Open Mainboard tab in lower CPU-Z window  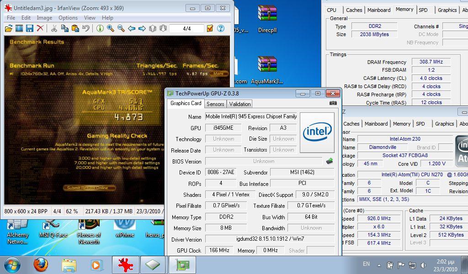pyautogui.click(x=376, y=124)
